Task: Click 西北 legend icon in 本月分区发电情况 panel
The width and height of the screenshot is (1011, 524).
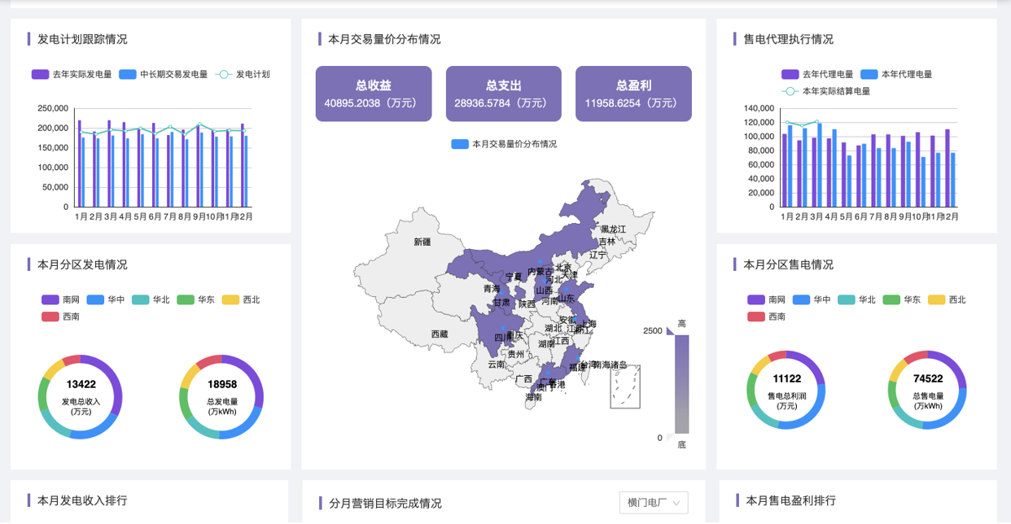Action: [230, 299]
